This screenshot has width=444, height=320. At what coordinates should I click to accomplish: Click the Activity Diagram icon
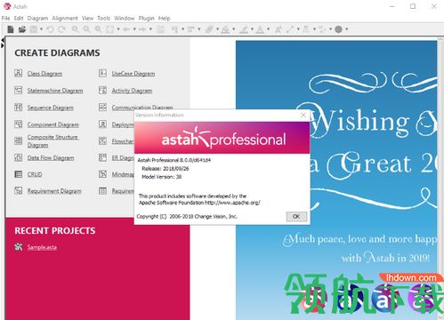(x=102, y=90)
